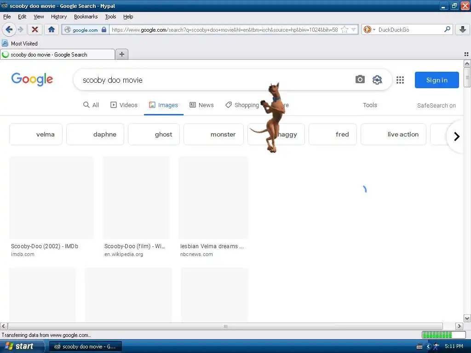
Task: Go back with the browser Back arrow
Action: click(x=9, y=29)
